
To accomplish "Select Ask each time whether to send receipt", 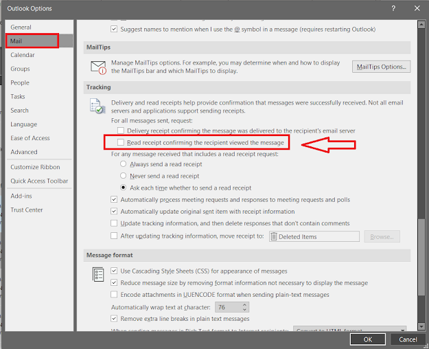I will pyautogui.click(x=124, y=188).
